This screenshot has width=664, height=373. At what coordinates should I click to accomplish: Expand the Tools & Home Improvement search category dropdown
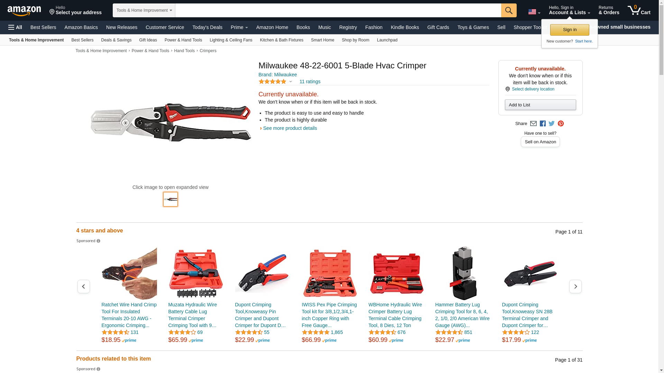coord(144,10)
